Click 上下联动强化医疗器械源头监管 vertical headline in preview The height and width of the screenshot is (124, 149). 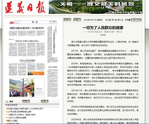point(54,41)
